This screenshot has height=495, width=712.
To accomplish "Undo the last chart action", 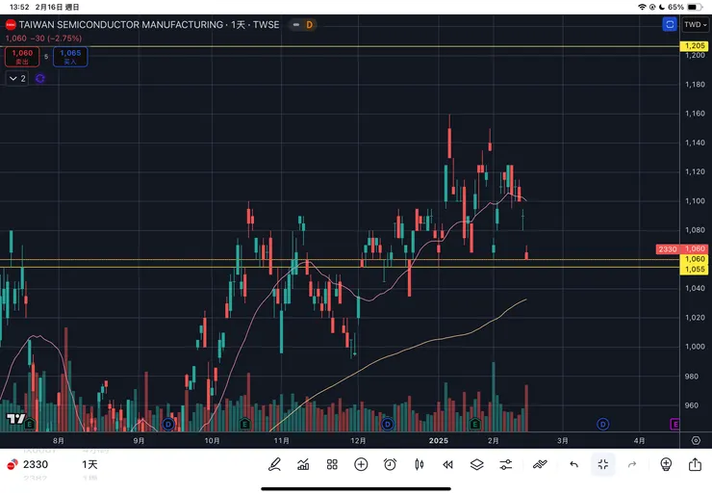I will 574,464.
